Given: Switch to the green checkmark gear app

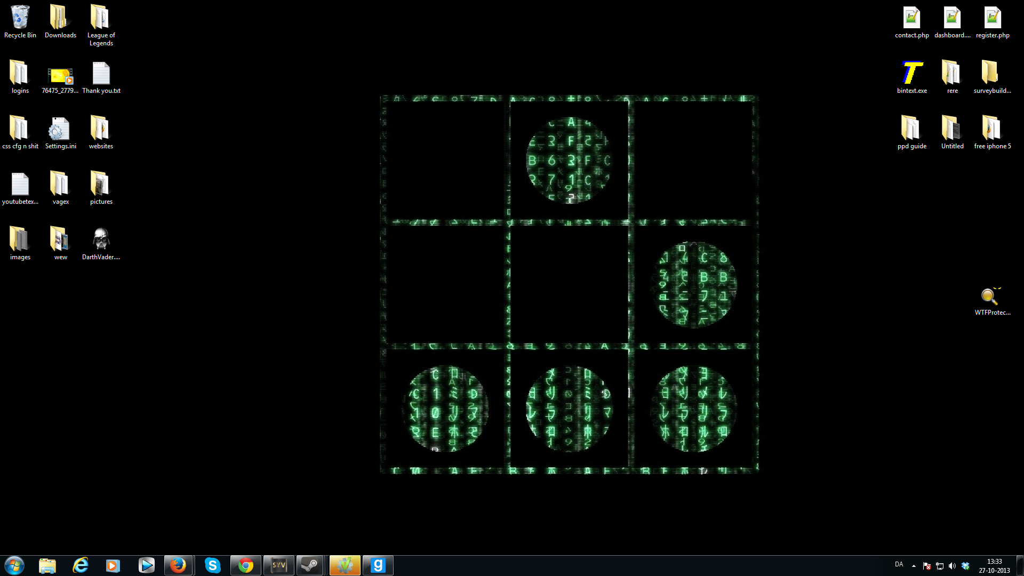Looking at the screenshot, I should pyautogui.click(x=345, y=565).
